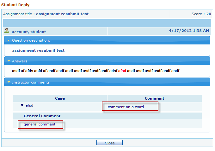Click the red highlighted word afsd
Screen dimensions: 215x151
click(122, 71)
